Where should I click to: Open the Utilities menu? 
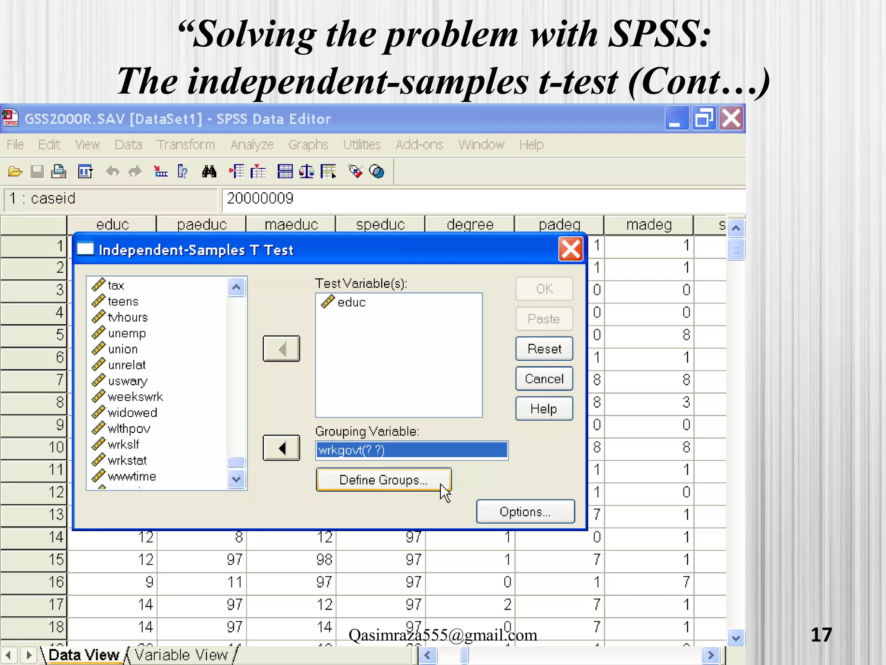(362, 145)
